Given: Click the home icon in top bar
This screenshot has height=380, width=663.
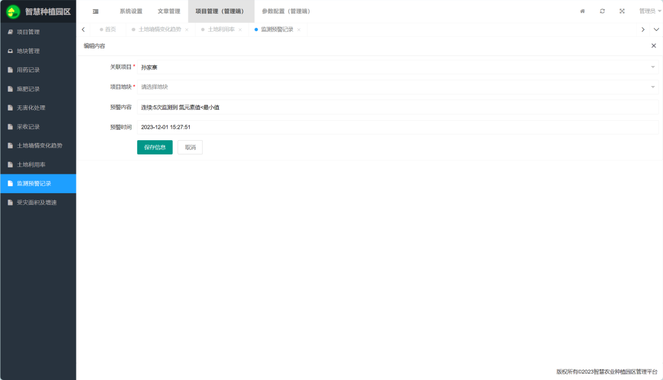Looking at the screenshot, I should coord(582,11).
